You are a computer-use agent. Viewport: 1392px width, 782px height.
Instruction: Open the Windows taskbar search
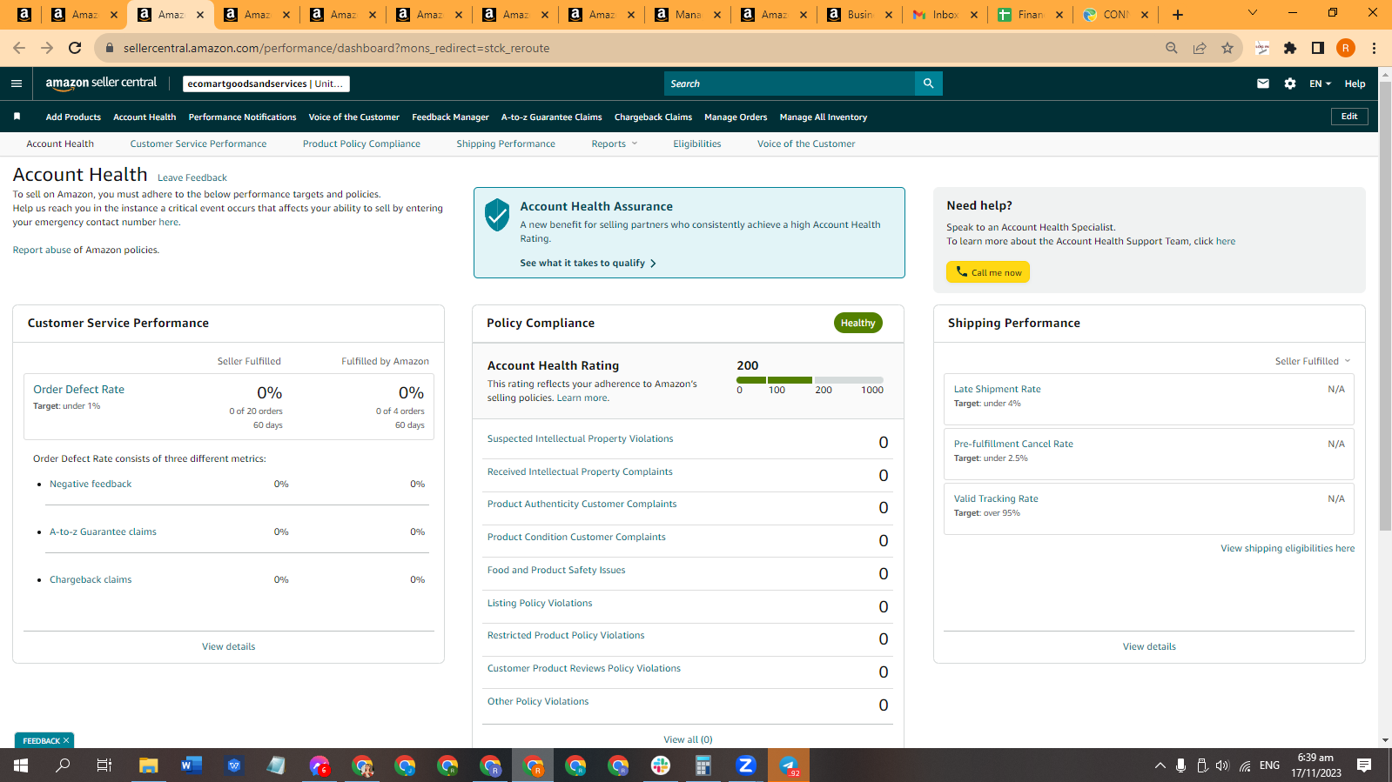pos(64,765)
